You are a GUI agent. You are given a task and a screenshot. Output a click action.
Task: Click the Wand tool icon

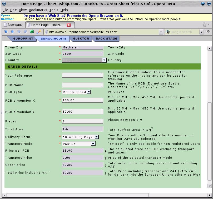tap(39, 32)
